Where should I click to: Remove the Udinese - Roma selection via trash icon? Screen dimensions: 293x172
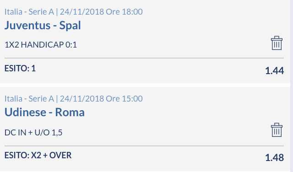(277, 130)
